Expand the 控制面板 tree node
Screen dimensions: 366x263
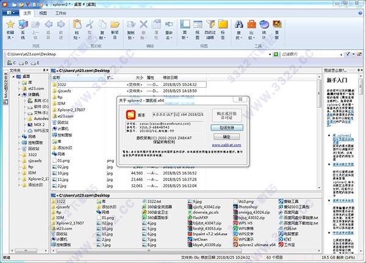coord(19,143)
